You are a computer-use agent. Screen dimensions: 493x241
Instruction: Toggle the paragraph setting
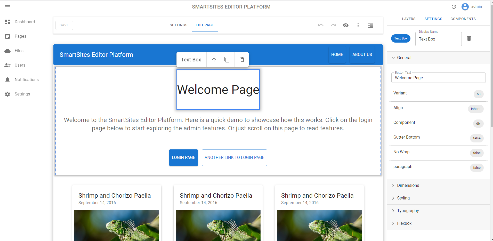[x=476, y=167]
